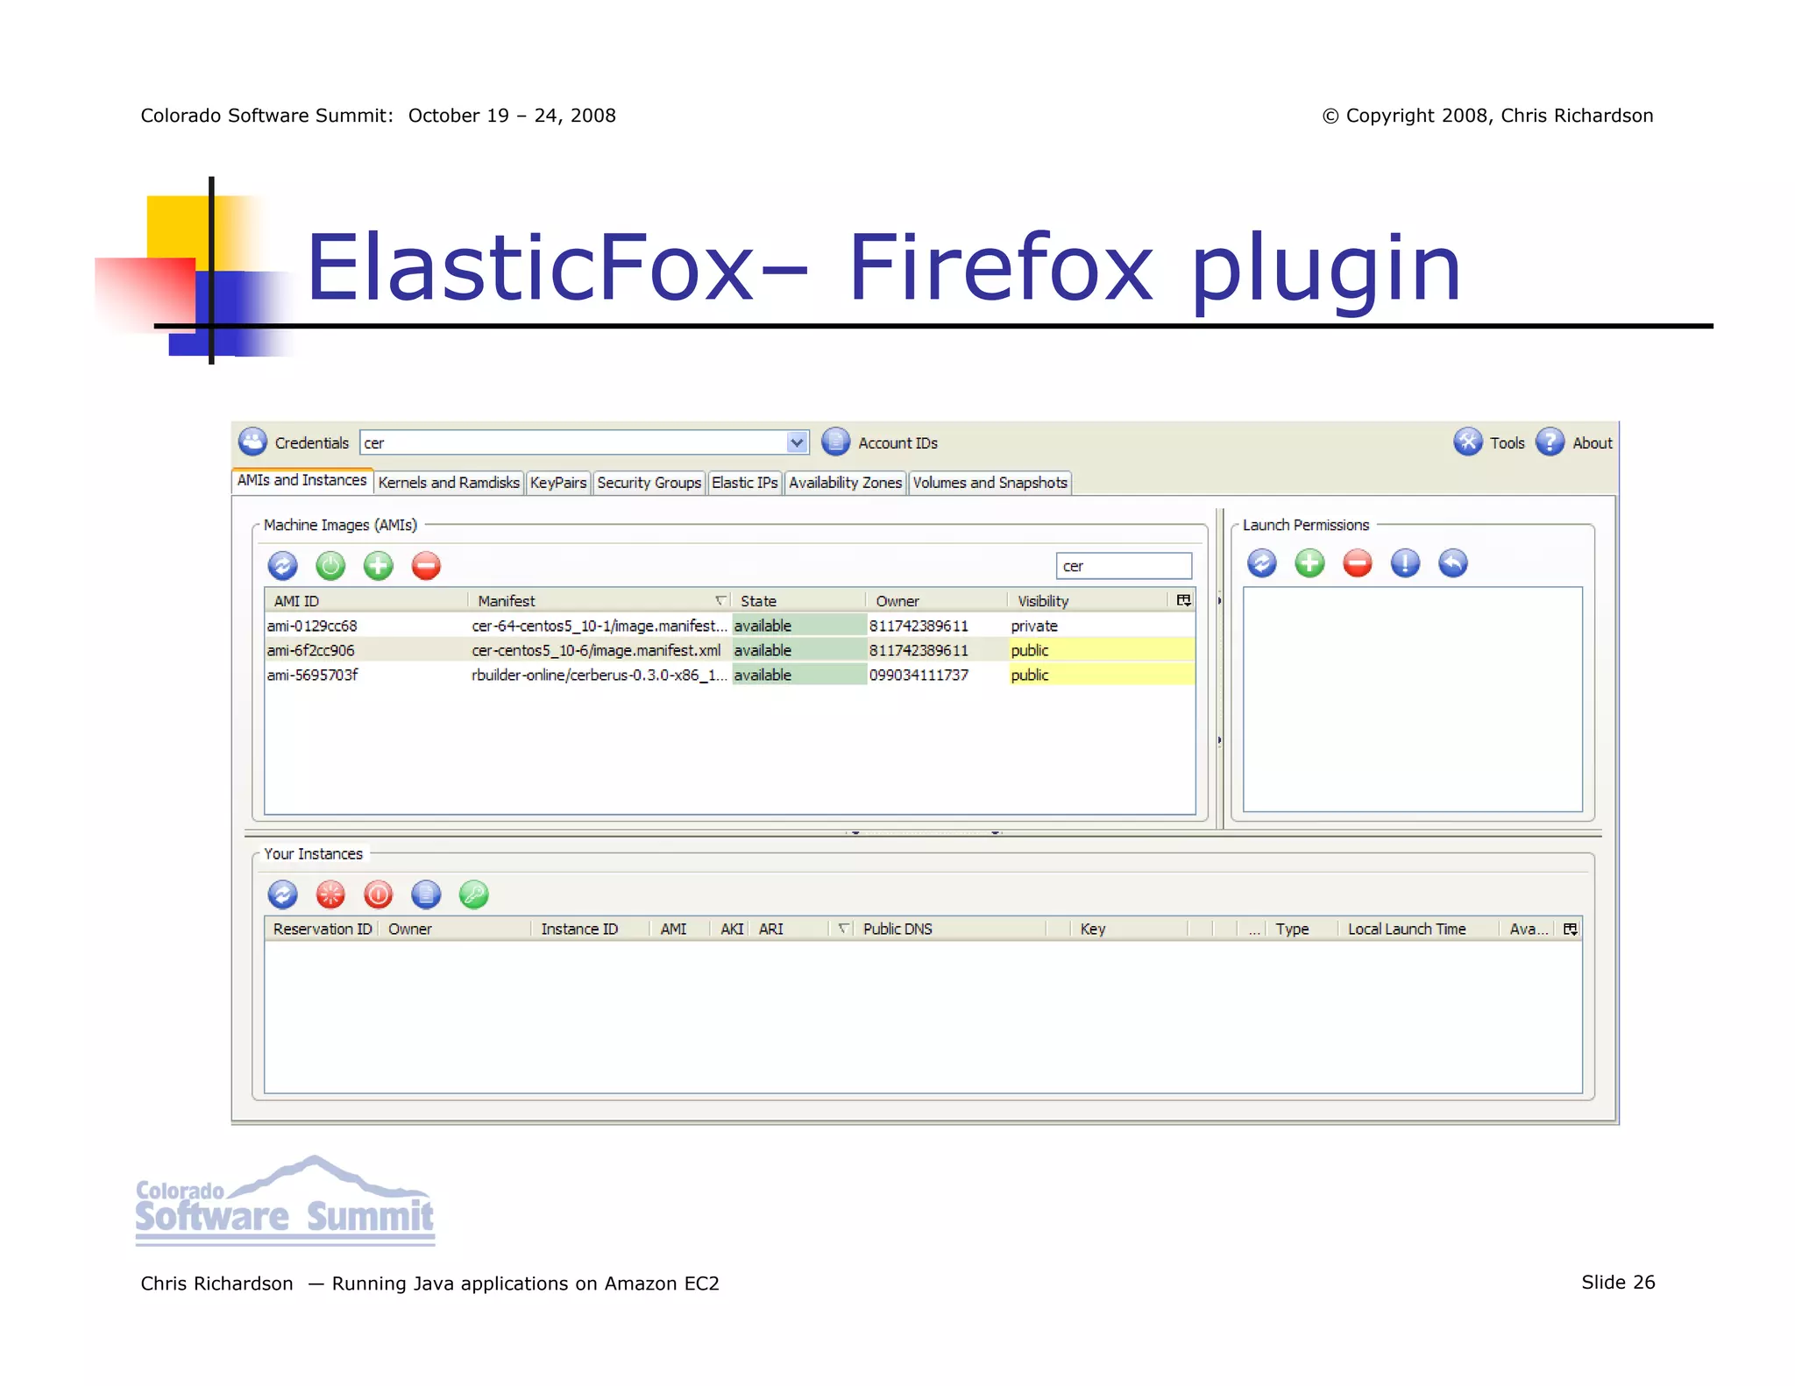Select the row ami-0129cc68
This screenshot has height=1386, width=1795.
[730, 626]
